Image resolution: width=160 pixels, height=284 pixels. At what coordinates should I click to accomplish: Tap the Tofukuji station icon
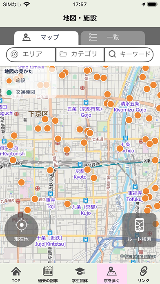135,186
